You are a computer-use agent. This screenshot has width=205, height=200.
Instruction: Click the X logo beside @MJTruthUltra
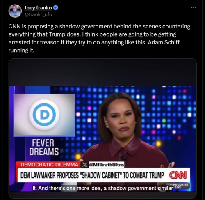(84, 165)
